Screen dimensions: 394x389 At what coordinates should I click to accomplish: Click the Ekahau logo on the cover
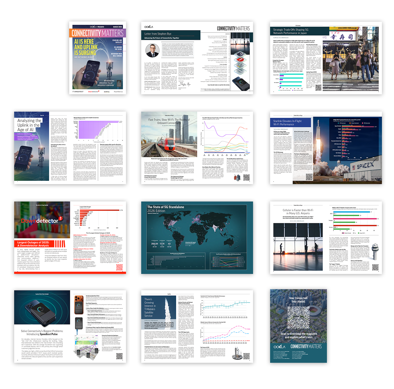(107, 92)
